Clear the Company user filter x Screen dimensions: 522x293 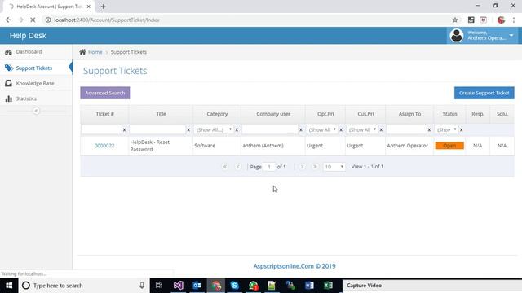301,130
